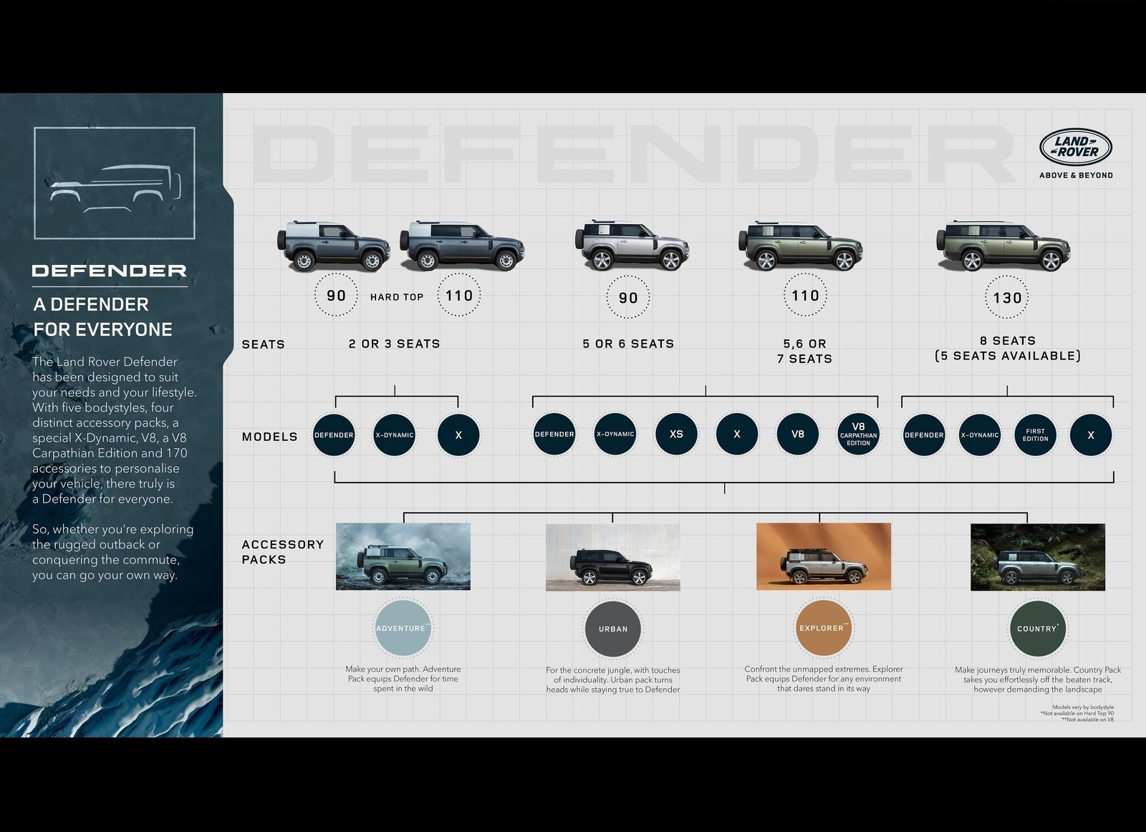
Task: Open the Adventure pack photo
Action: [x=403, y=556]
